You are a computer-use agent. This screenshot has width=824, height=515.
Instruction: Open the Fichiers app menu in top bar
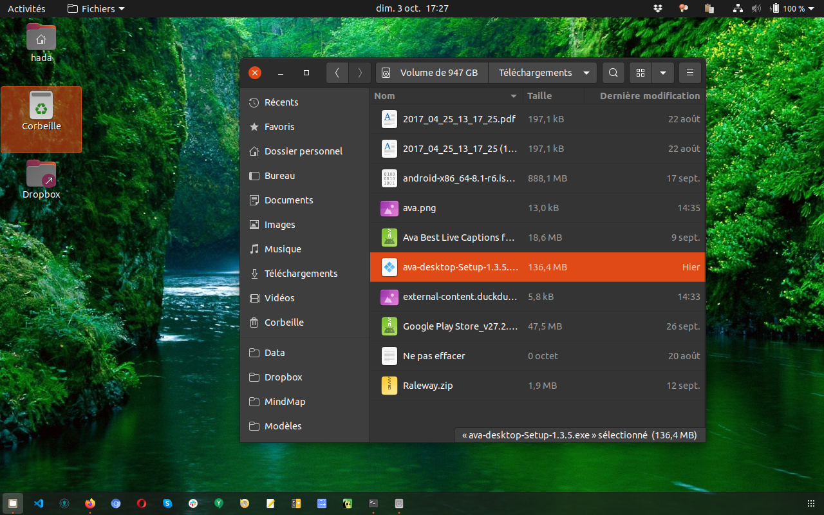tap(96, 8)
